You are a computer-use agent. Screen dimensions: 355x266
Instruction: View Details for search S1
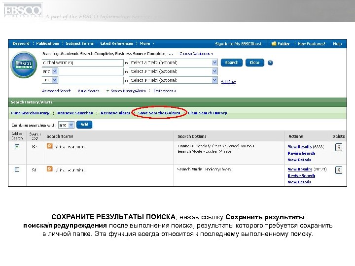(x=299, y=182)
